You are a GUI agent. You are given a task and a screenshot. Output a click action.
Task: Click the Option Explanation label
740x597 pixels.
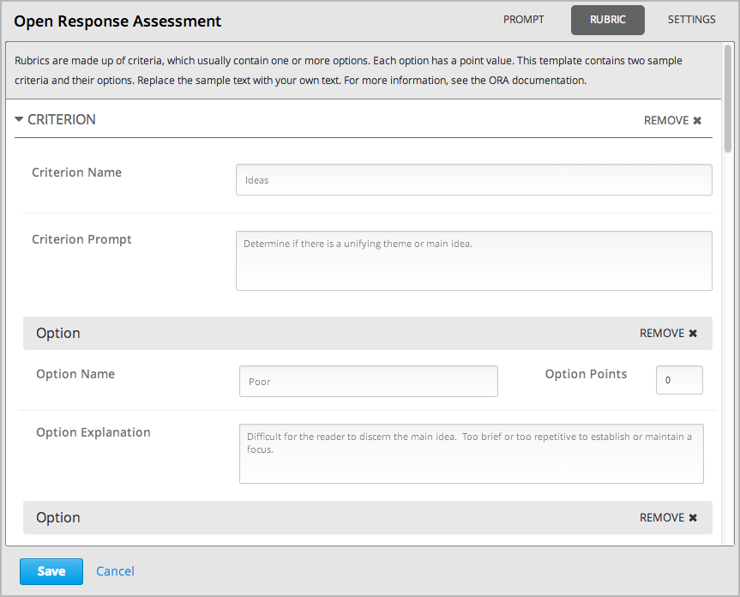click(93, 433)
